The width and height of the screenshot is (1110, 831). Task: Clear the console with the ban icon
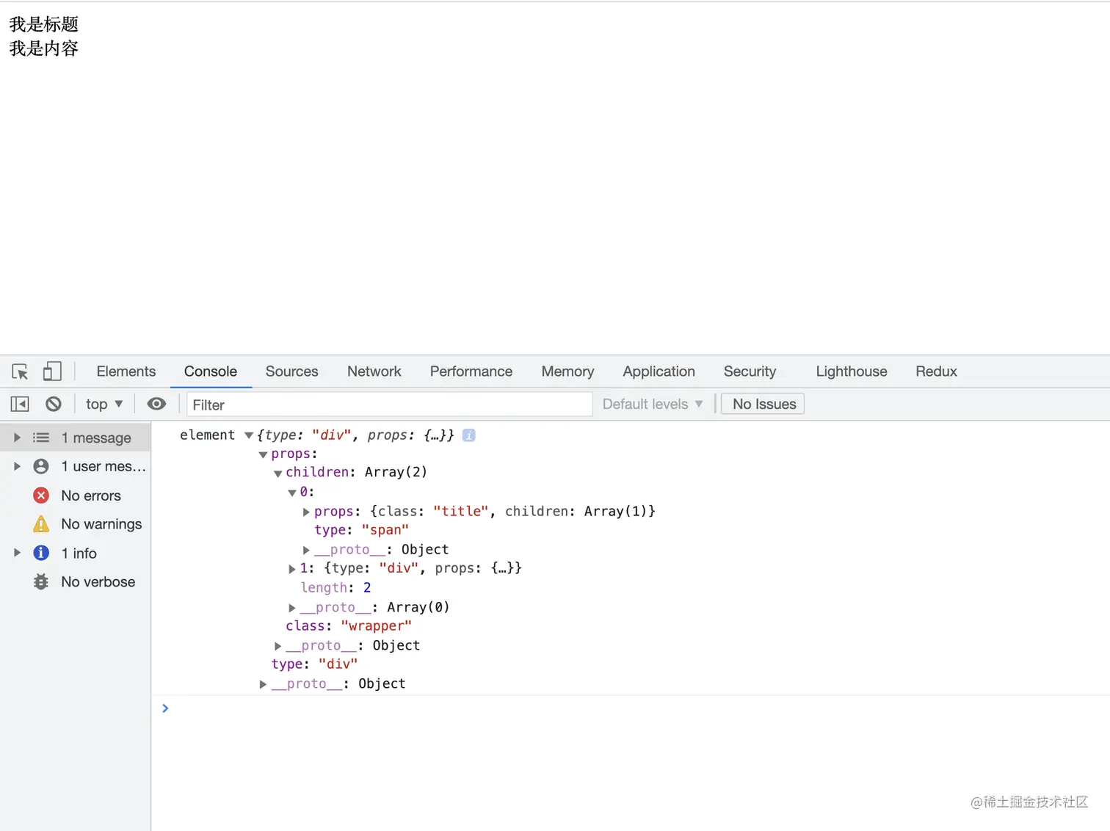tap(54, 404)
